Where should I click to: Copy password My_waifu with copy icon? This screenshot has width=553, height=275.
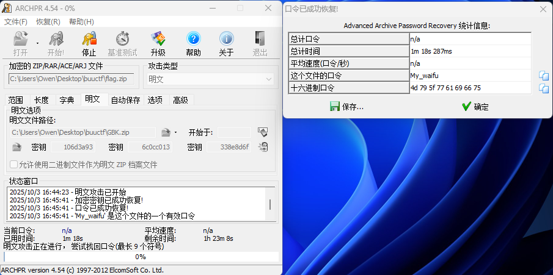pos(543,76)
